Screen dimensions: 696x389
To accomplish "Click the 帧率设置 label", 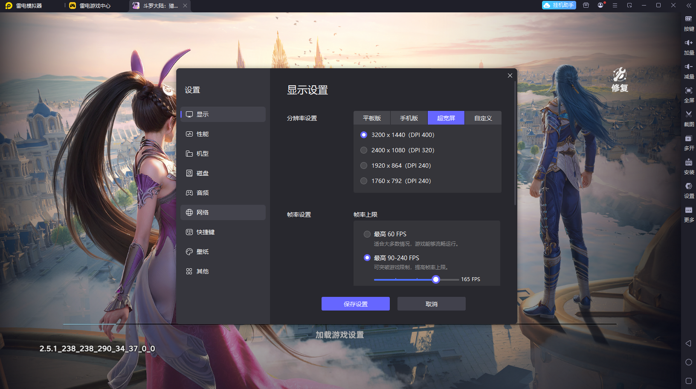I will [x=299, y=215].
